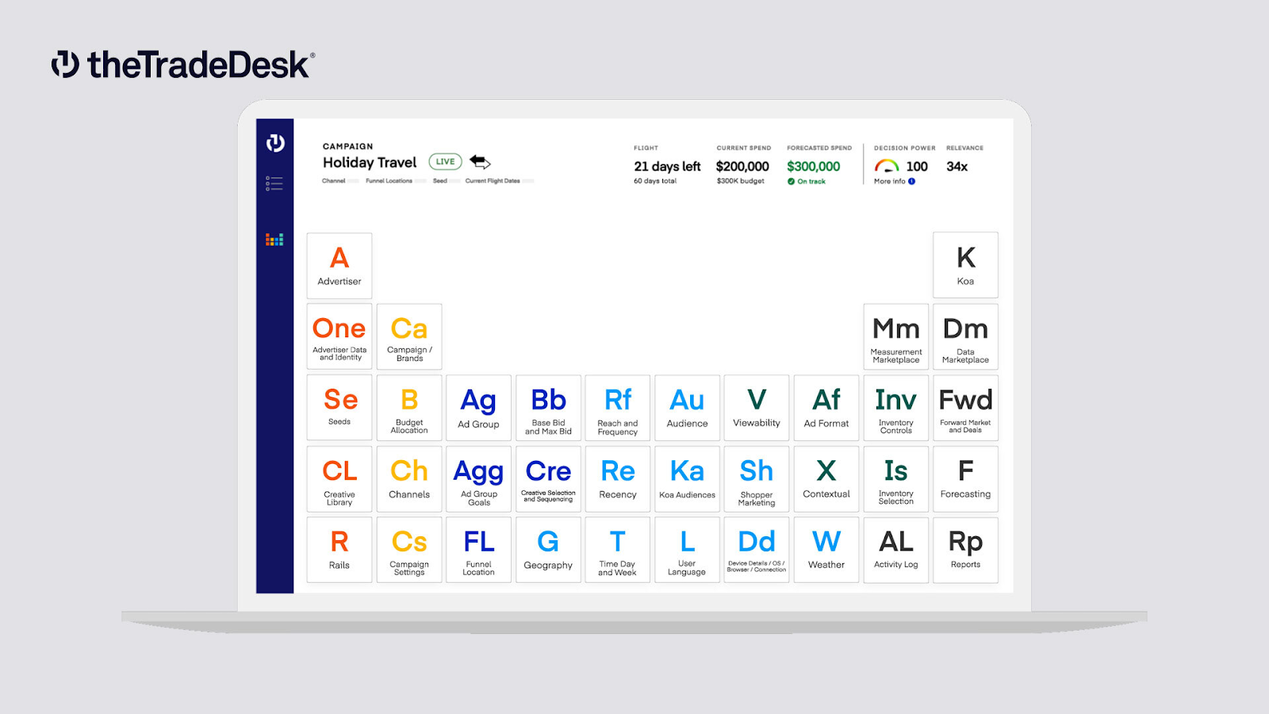The width and height of the screenshot is (1269, 714).
Task: Toggle the Channel setting in campaign header
Action: tap(336, 181)
